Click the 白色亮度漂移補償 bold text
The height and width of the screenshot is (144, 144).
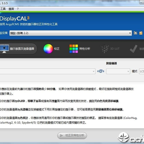click(108, 101)
